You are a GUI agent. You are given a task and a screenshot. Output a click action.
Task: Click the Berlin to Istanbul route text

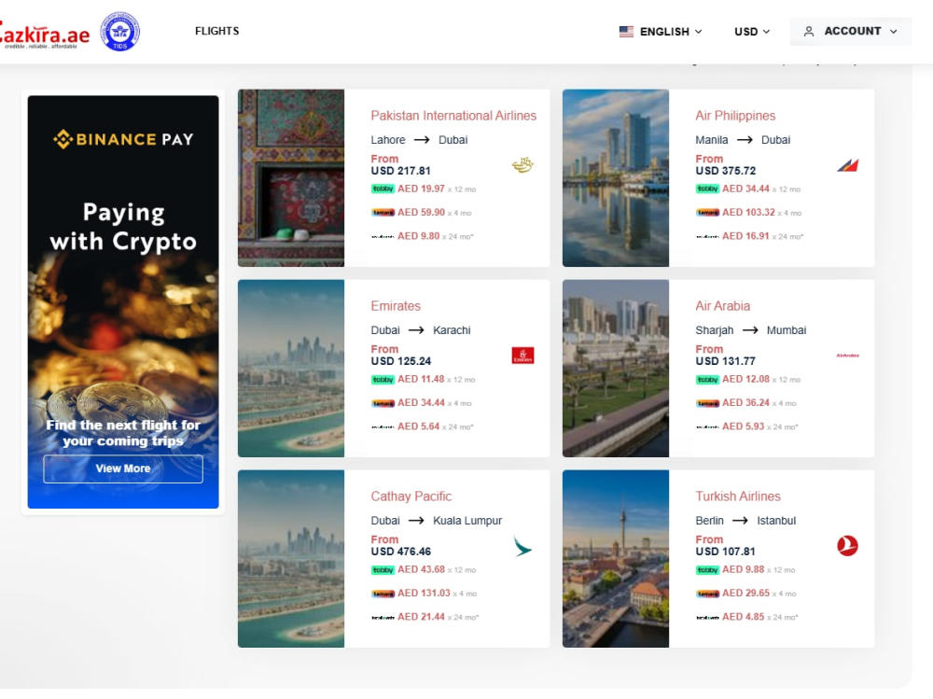745,521
